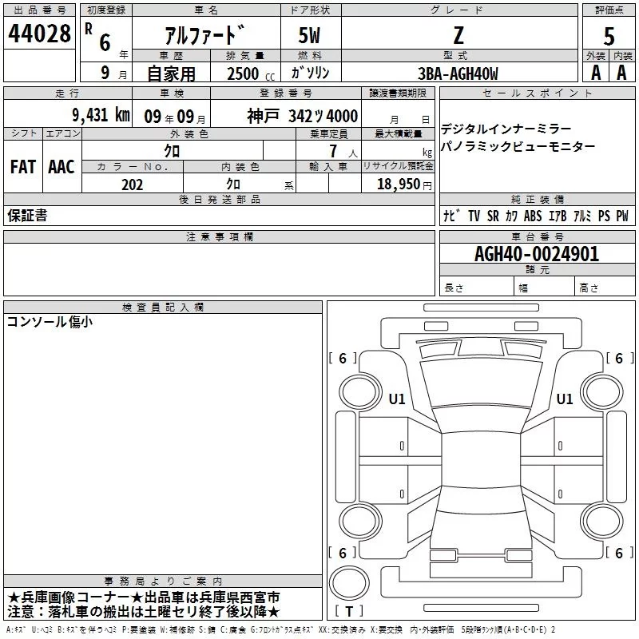Viewport: 639px width, 639px height.
Task: Click model code 3BA-AGH40W
Action: pos(458,73)
